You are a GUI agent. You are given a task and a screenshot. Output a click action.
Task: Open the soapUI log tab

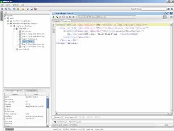tap(57, 130)
